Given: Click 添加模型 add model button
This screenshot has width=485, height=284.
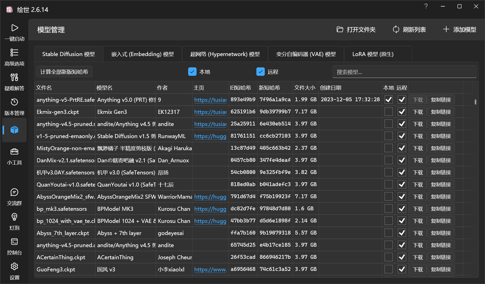Looking at the screenshot, I should (459, 30).
